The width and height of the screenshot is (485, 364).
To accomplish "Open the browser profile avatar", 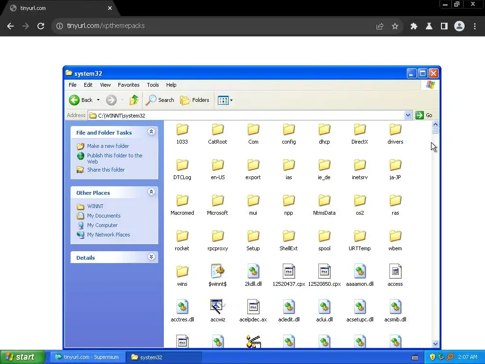I will [x=459, y=26].
